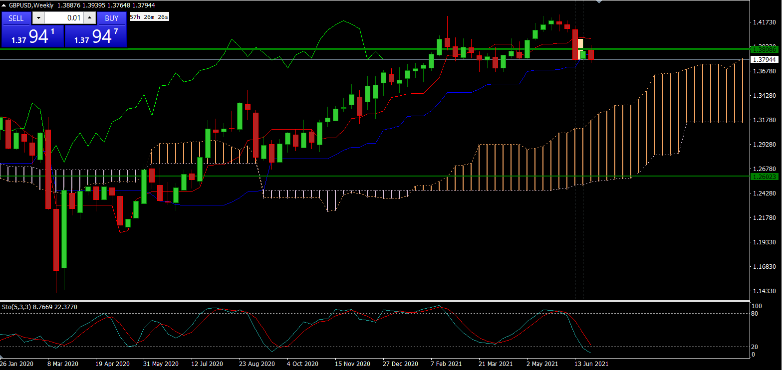Click the stochastic 80 level label

(x=755, y=314)
